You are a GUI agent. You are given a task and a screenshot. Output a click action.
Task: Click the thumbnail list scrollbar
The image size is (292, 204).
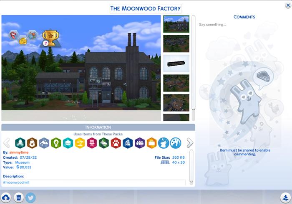[193, 63]
